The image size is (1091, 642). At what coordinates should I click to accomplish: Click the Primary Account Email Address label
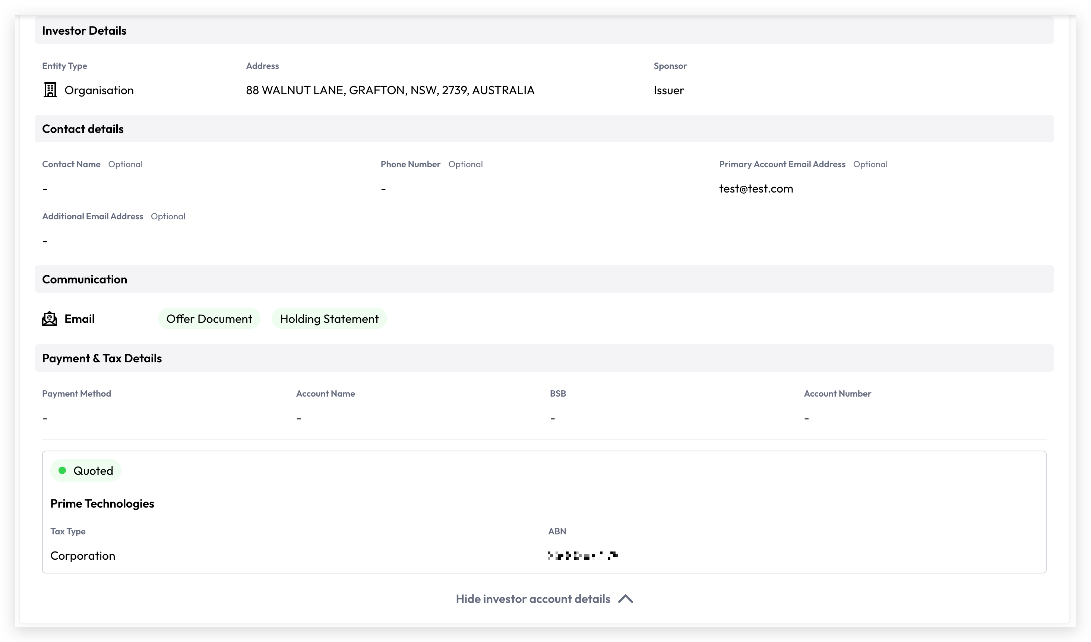(782, 164)
